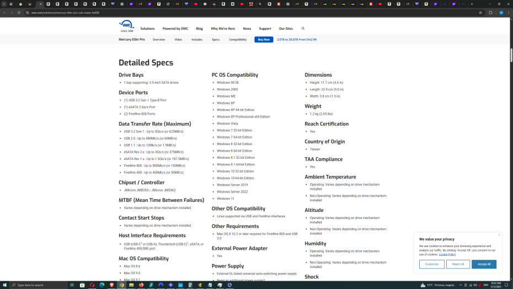
Task: Click the OWC logo in header
Action: point(126,25)
